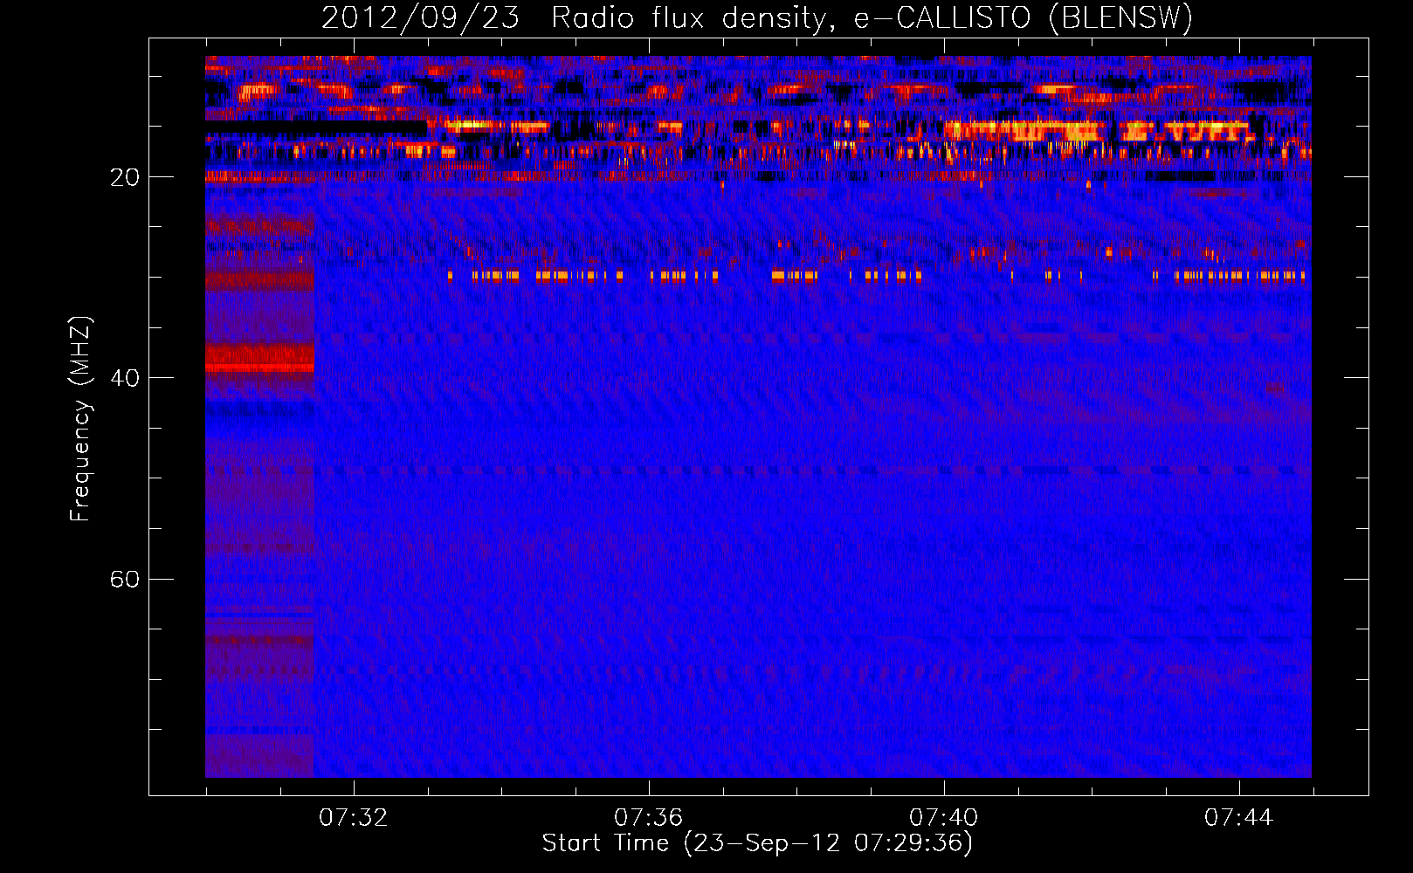Click the '07:44' time tick label
This screenshot has width=1413, height=873.
pos(1238,818)
